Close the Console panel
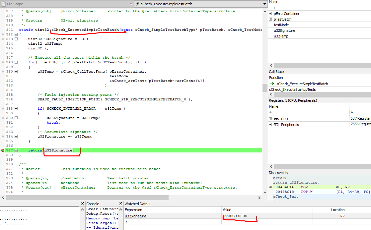Screen dimensions: 371x230 click(x=121, y=203)
